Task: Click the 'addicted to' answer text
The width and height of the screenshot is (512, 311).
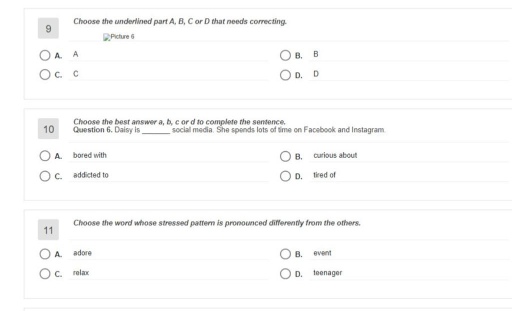Action: [91, 175]
